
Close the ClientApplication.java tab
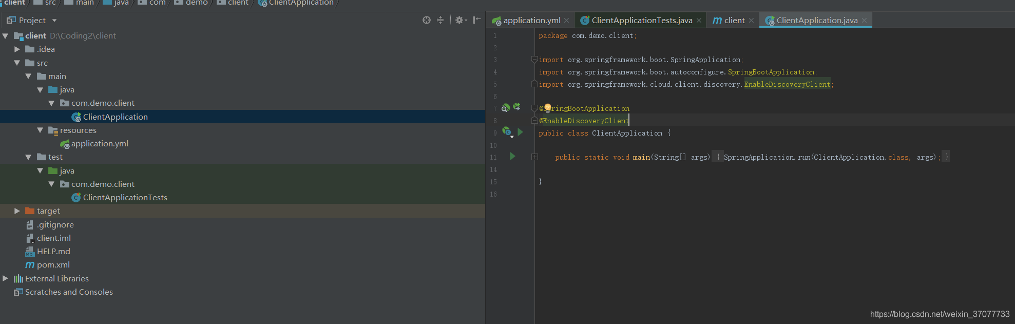pos(864,21)
